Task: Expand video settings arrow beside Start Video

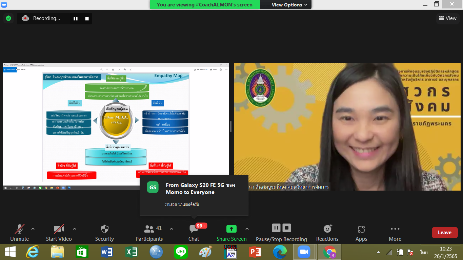Action: point(75,229)
